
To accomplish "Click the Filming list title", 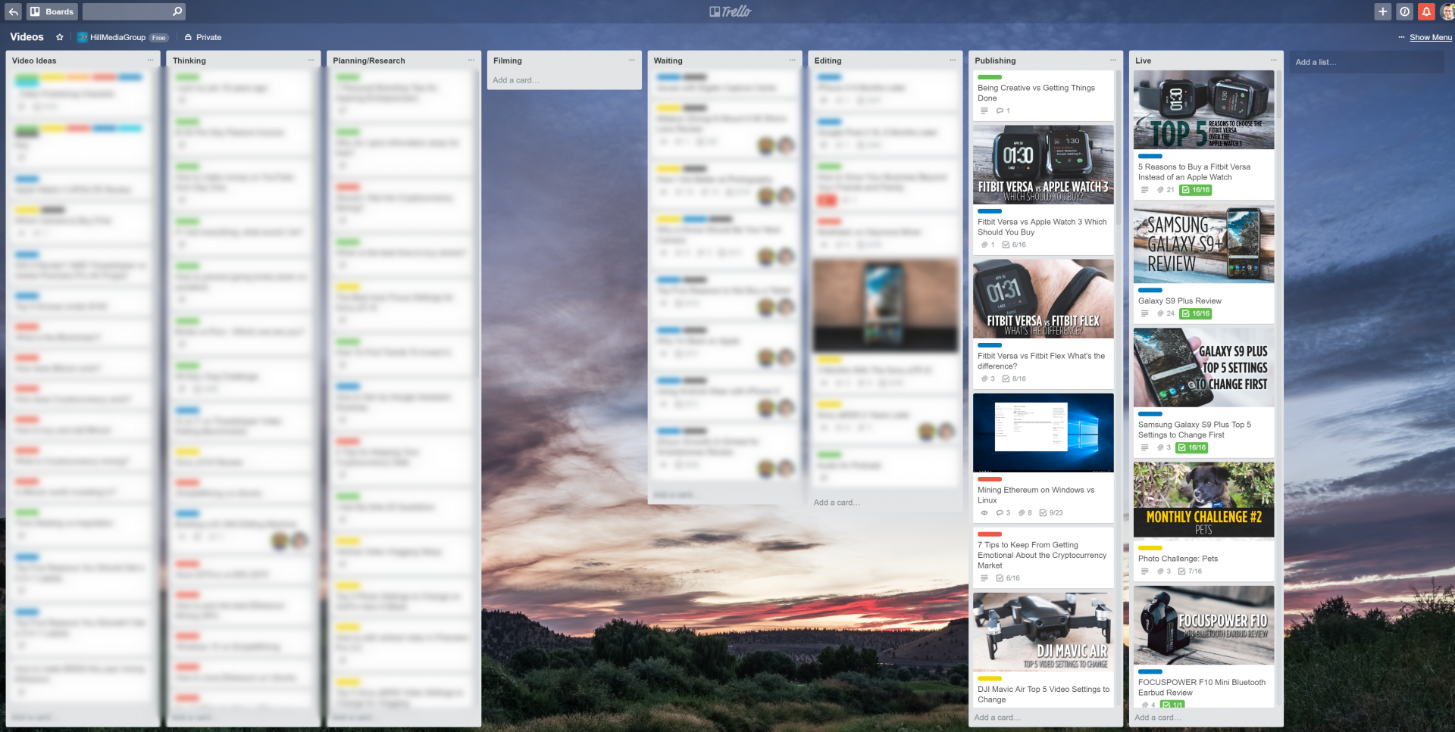I will pyautogui.click(x=507, y=61).
